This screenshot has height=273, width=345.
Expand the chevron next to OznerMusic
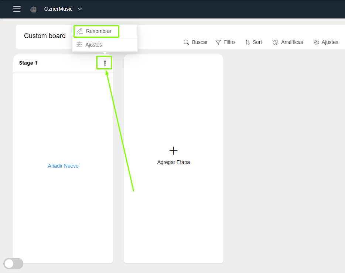[80, 9]
